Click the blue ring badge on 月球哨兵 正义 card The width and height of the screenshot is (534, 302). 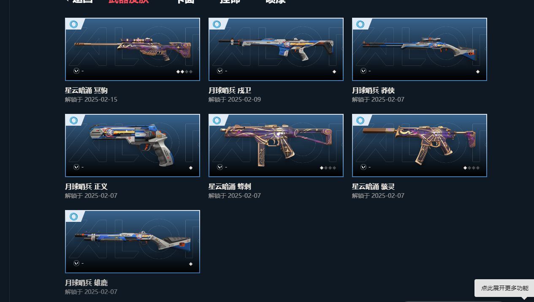coord(73,121)
